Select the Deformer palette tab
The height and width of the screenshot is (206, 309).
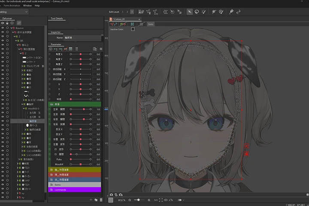pyautogui.click(x=7, y=18)
